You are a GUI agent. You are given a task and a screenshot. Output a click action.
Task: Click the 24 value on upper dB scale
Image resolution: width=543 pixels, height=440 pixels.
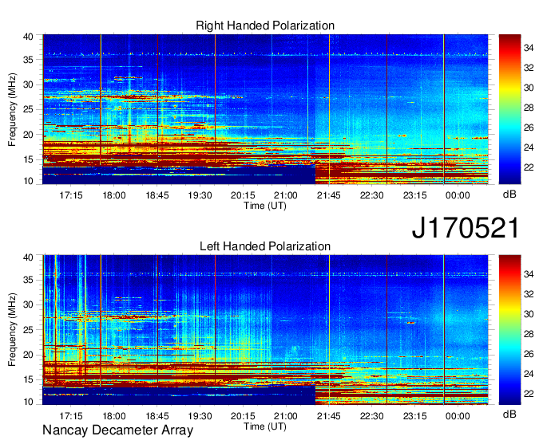coord(529,148)
